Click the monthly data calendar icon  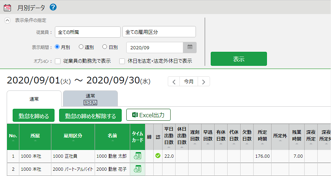tap(8, 8)
